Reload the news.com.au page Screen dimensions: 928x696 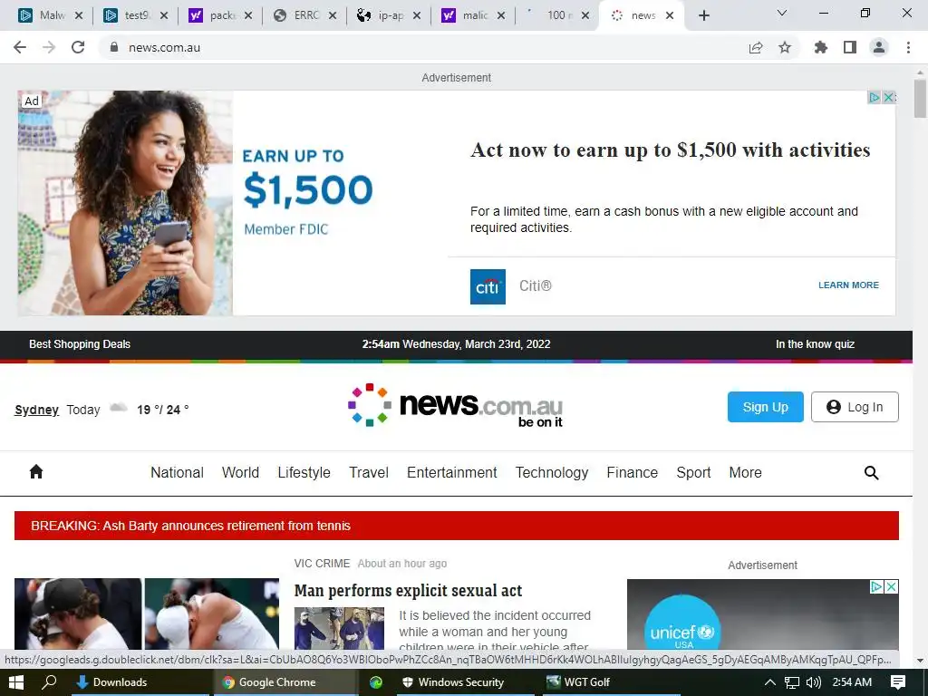78,47
